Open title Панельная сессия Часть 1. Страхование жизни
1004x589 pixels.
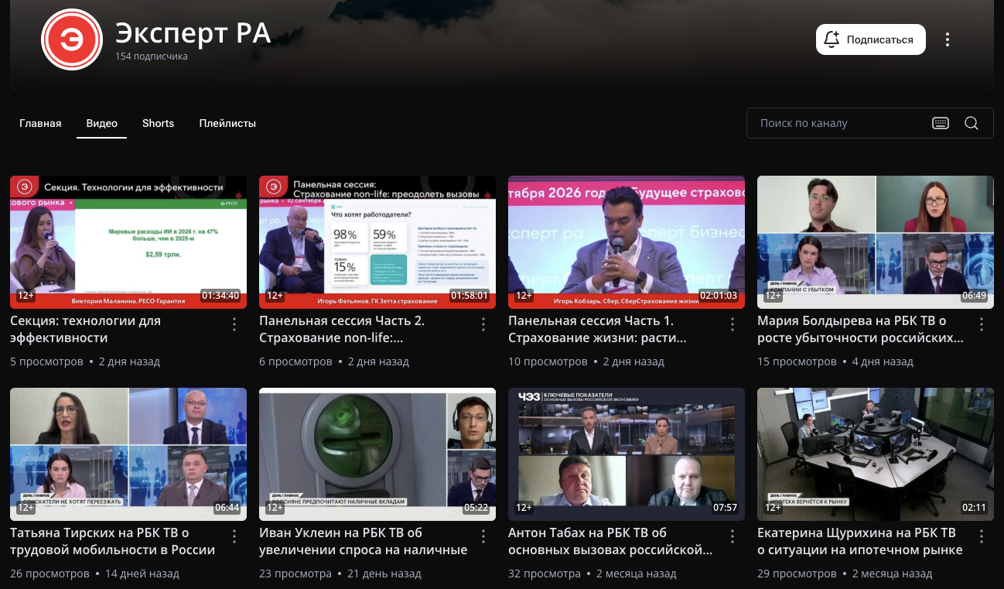[x=597, y=329]
